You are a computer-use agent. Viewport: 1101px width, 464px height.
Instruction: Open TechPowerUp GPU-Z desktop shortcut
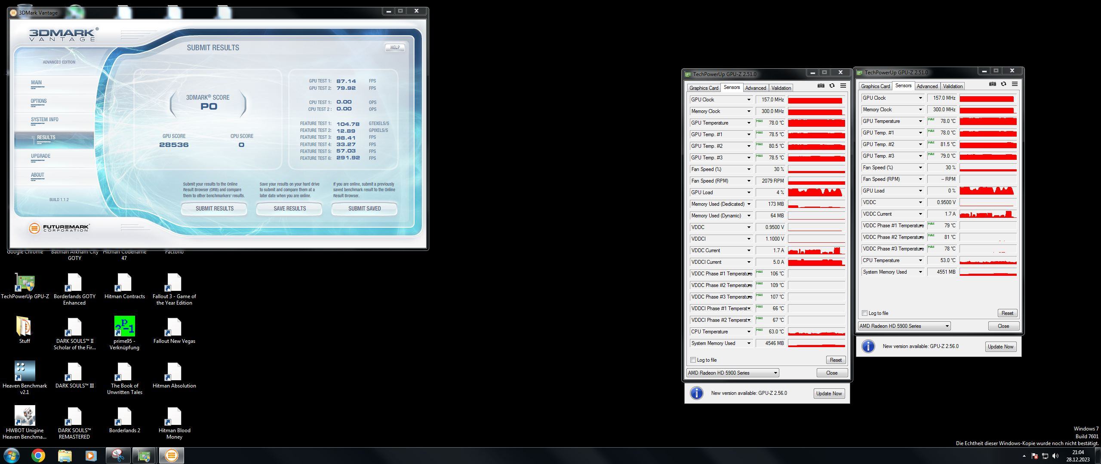click(25, 286)
